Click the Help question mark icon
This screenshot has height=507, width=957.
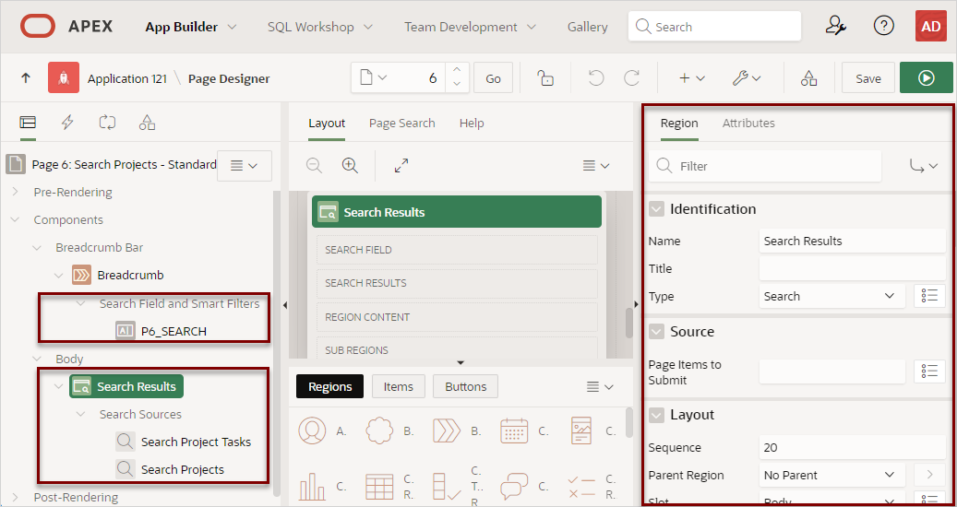[x=883, y=26]
